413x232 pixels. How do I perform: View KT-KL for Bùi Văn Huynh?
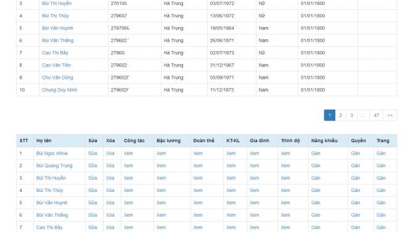coord(231,203)
